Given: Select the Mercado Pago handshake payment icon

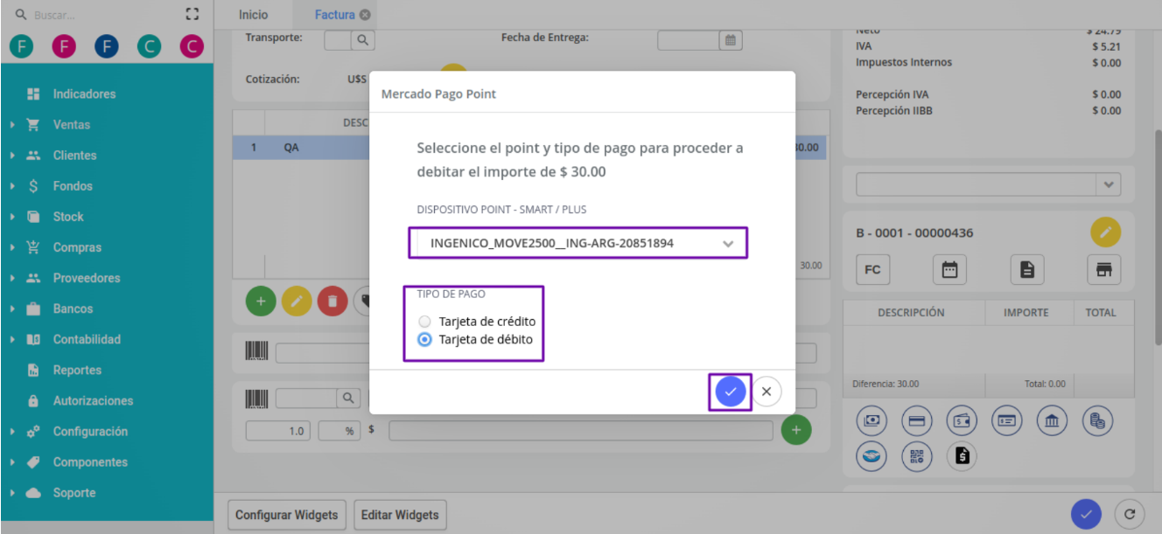Looking at the screenshot, I should click(x=871, y=455).
